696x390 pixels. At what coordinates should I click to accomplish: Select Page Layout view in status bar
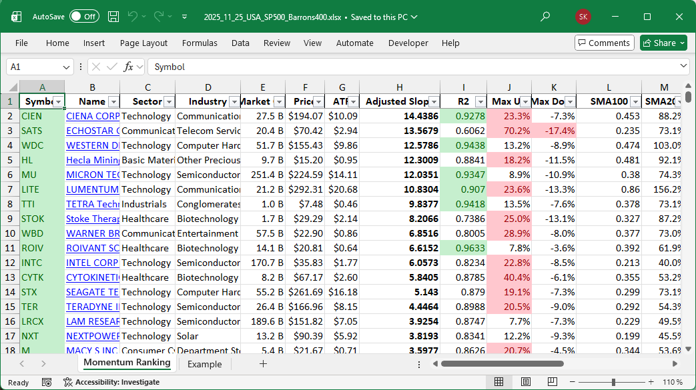point(526,382)
